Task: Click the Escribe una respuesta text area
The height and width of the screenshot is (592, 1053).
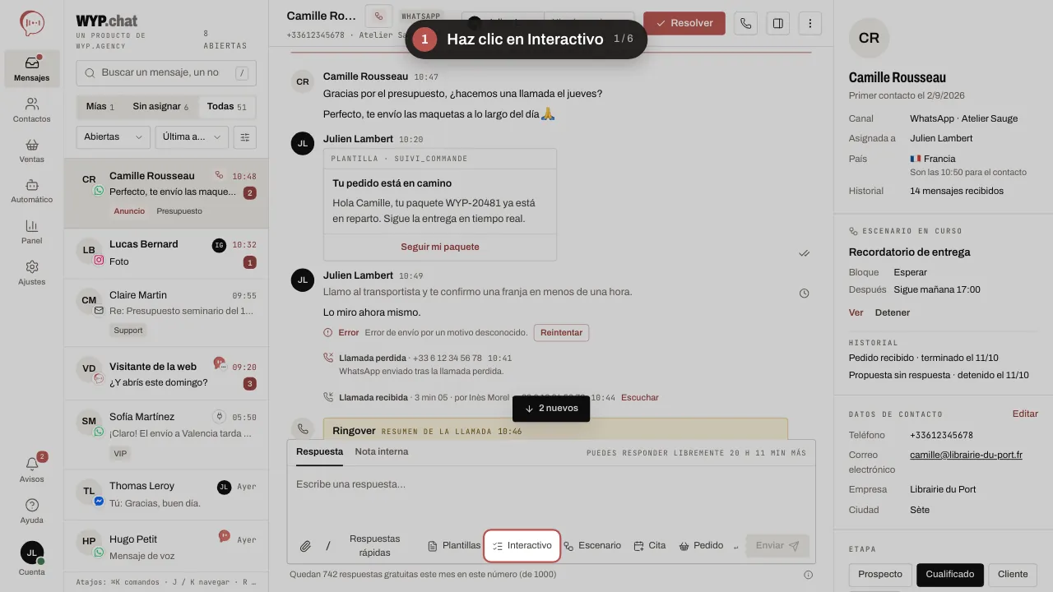Action: 551,497
